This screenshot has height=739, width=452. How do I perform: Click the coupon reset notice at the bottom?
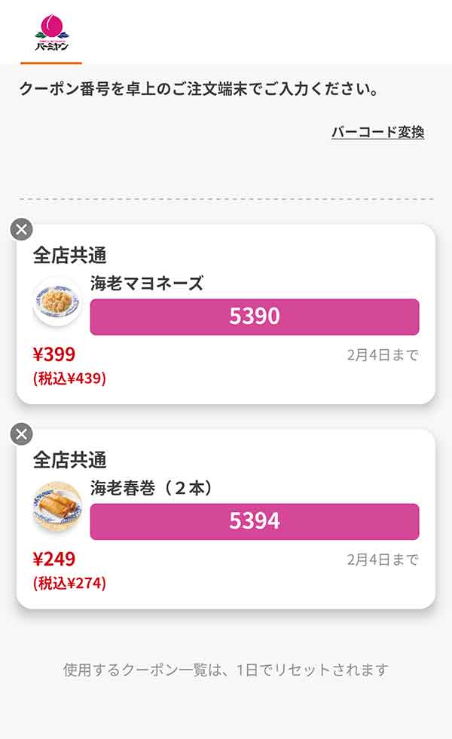(x=226, y=667)
